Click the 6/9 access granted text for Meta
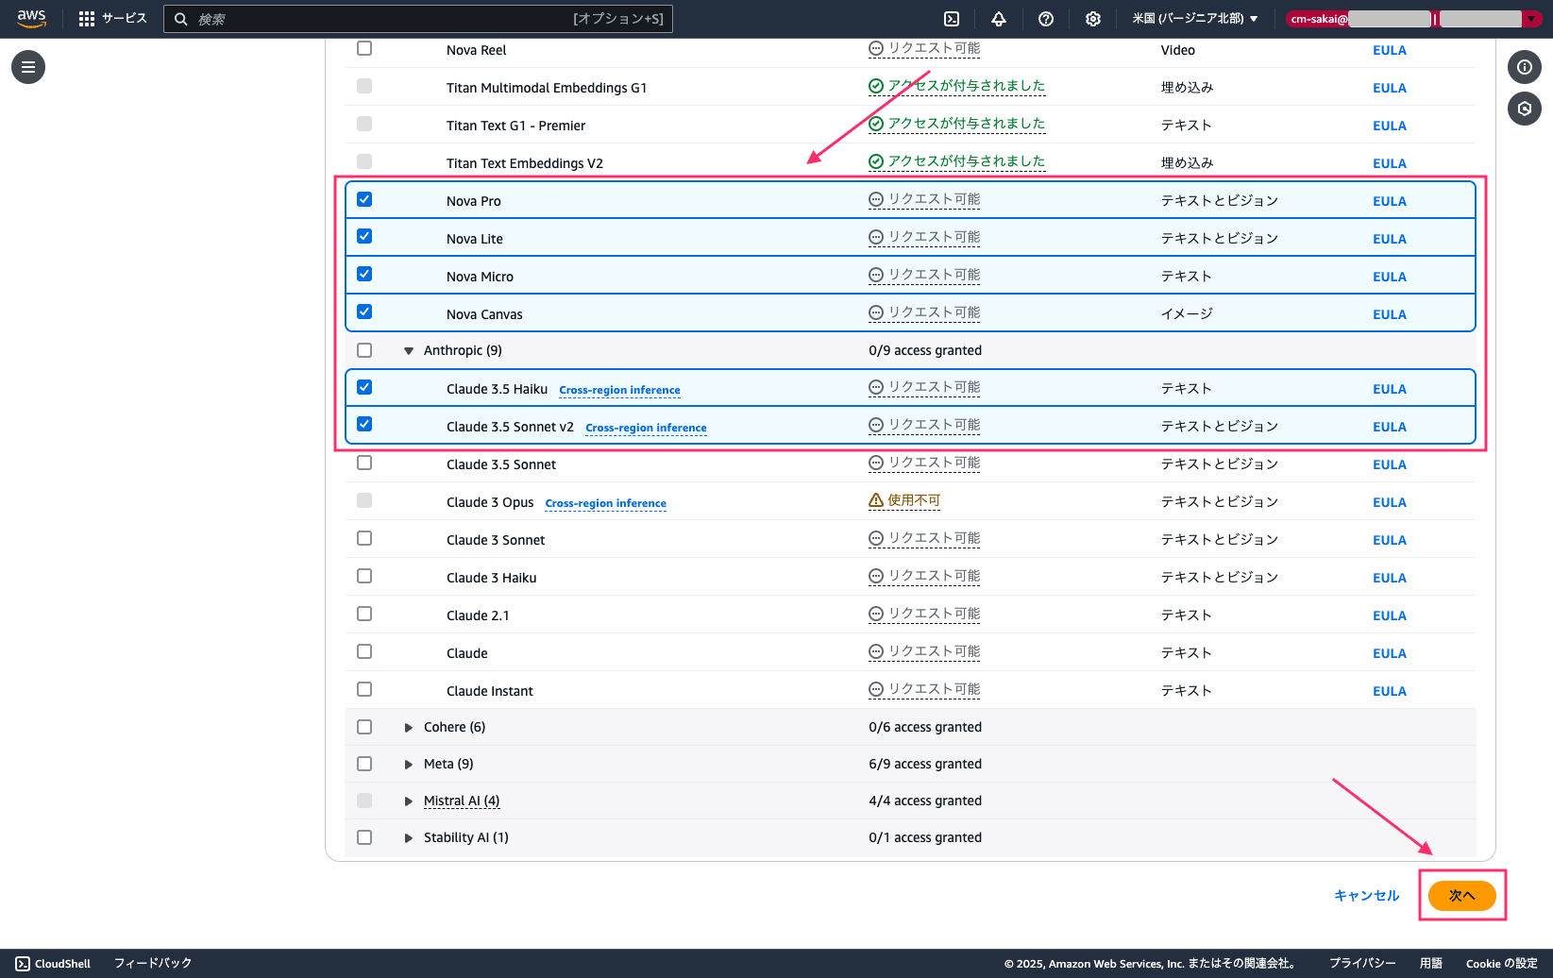The height and width of the screenshot is (978, 1553). 925,764
